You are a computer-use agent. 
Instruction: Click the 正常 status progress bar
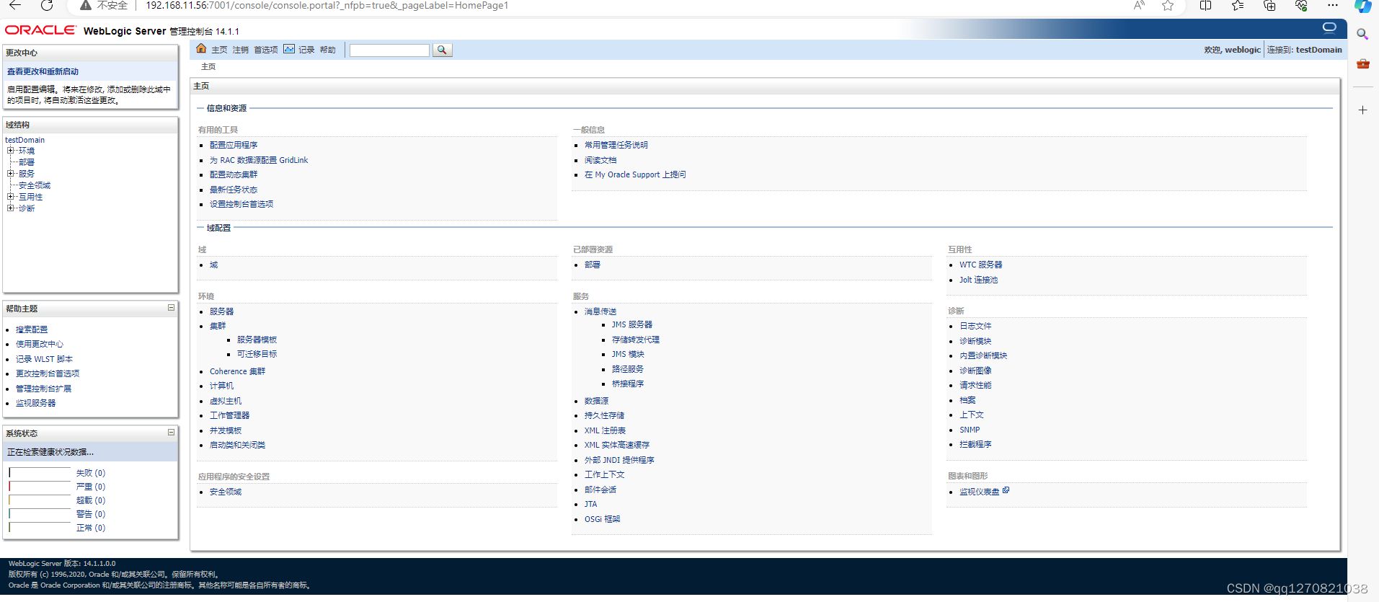(x=40, y=528)
